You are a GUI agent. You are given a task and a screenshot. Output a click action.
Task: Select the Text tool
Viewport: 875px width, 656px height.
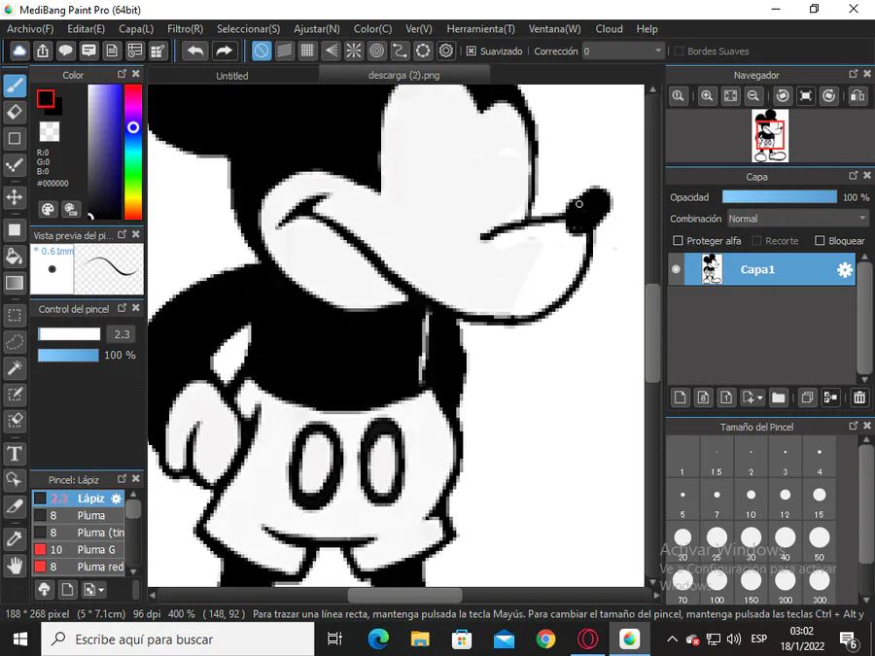coord(15,454)
